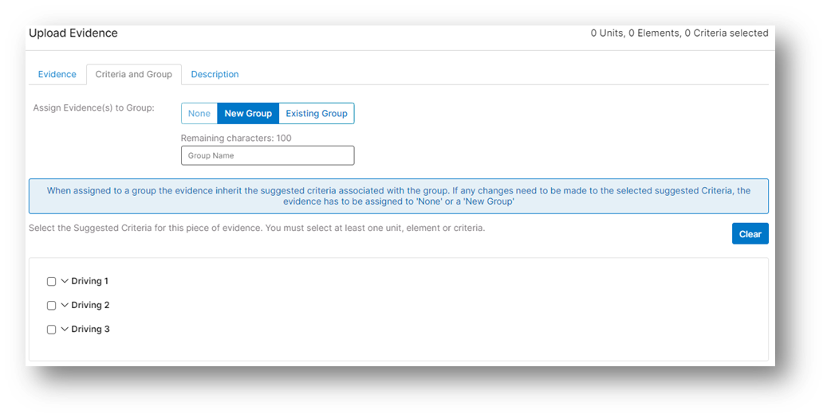Click the Remaining characters: 100 text
Viewport: 827px width, 418px height.
(x=236, y=138)
